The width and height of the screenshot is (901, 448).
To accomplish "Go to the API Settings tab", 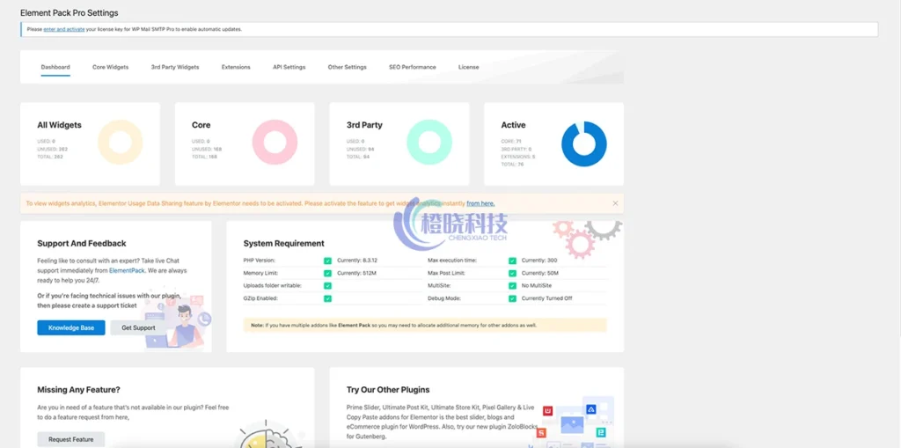I will point(289,67).
